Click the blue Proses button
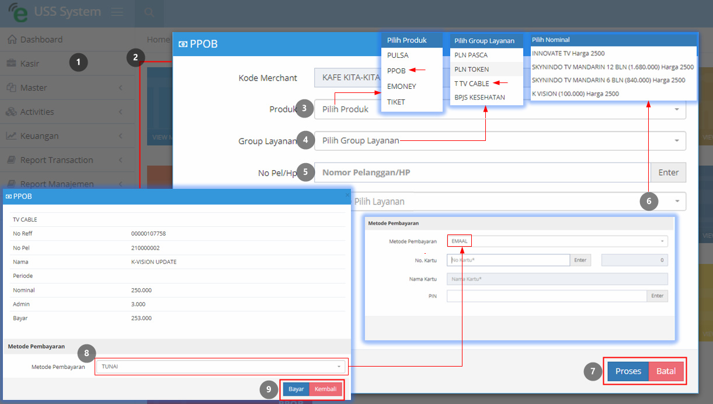 coord(628,371)
